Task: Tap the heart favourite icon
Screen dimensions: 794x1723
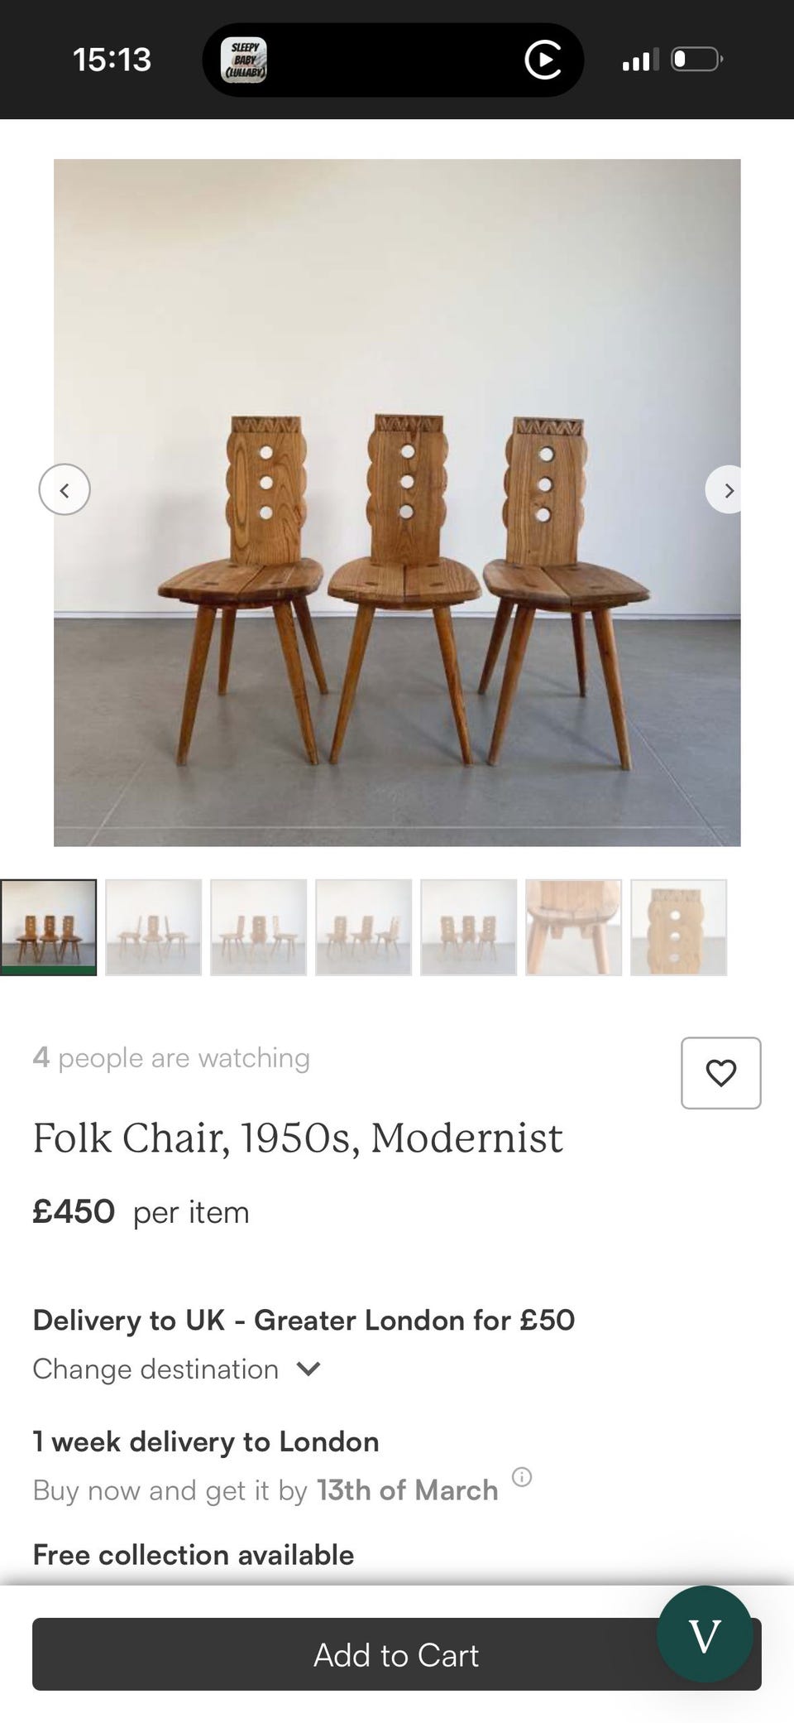Action: 720,1073
